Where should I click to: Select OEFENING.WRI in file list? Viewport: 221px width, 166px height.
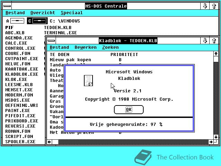tap(22, 105)
